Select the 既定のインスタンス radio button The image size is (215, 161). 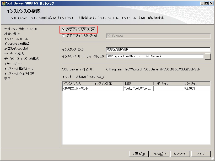63,29
